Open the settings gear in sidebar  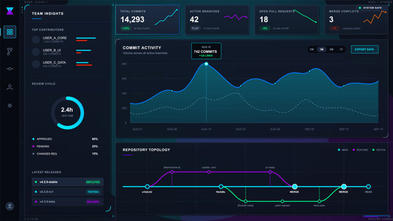point(10,106)
